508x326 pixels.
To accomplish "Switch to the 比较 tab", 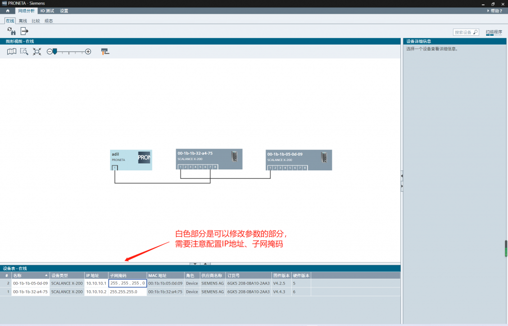I will click(x=36, y=21).
